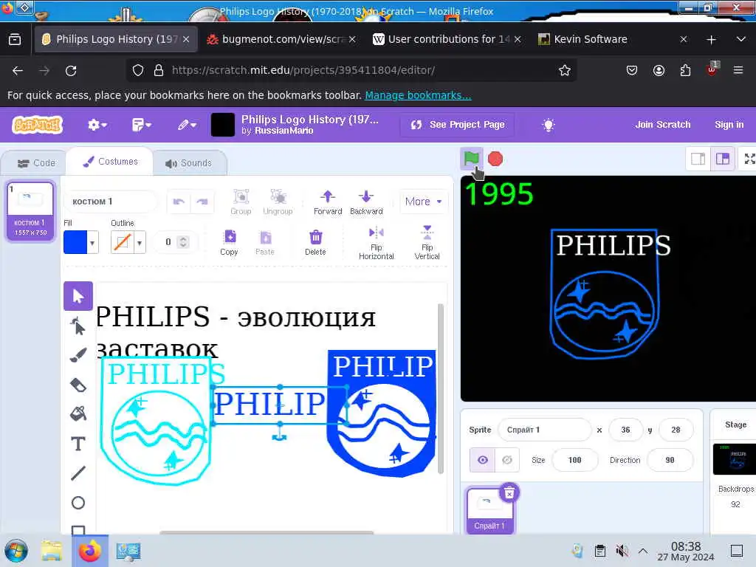
Task: Open the Costumes tab
Action: tap(110, 162)
